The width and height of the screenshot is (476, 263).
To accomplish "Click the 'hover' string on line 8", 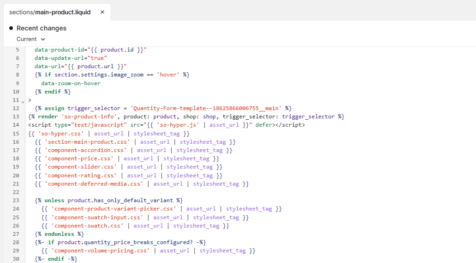I will [168, 75].
